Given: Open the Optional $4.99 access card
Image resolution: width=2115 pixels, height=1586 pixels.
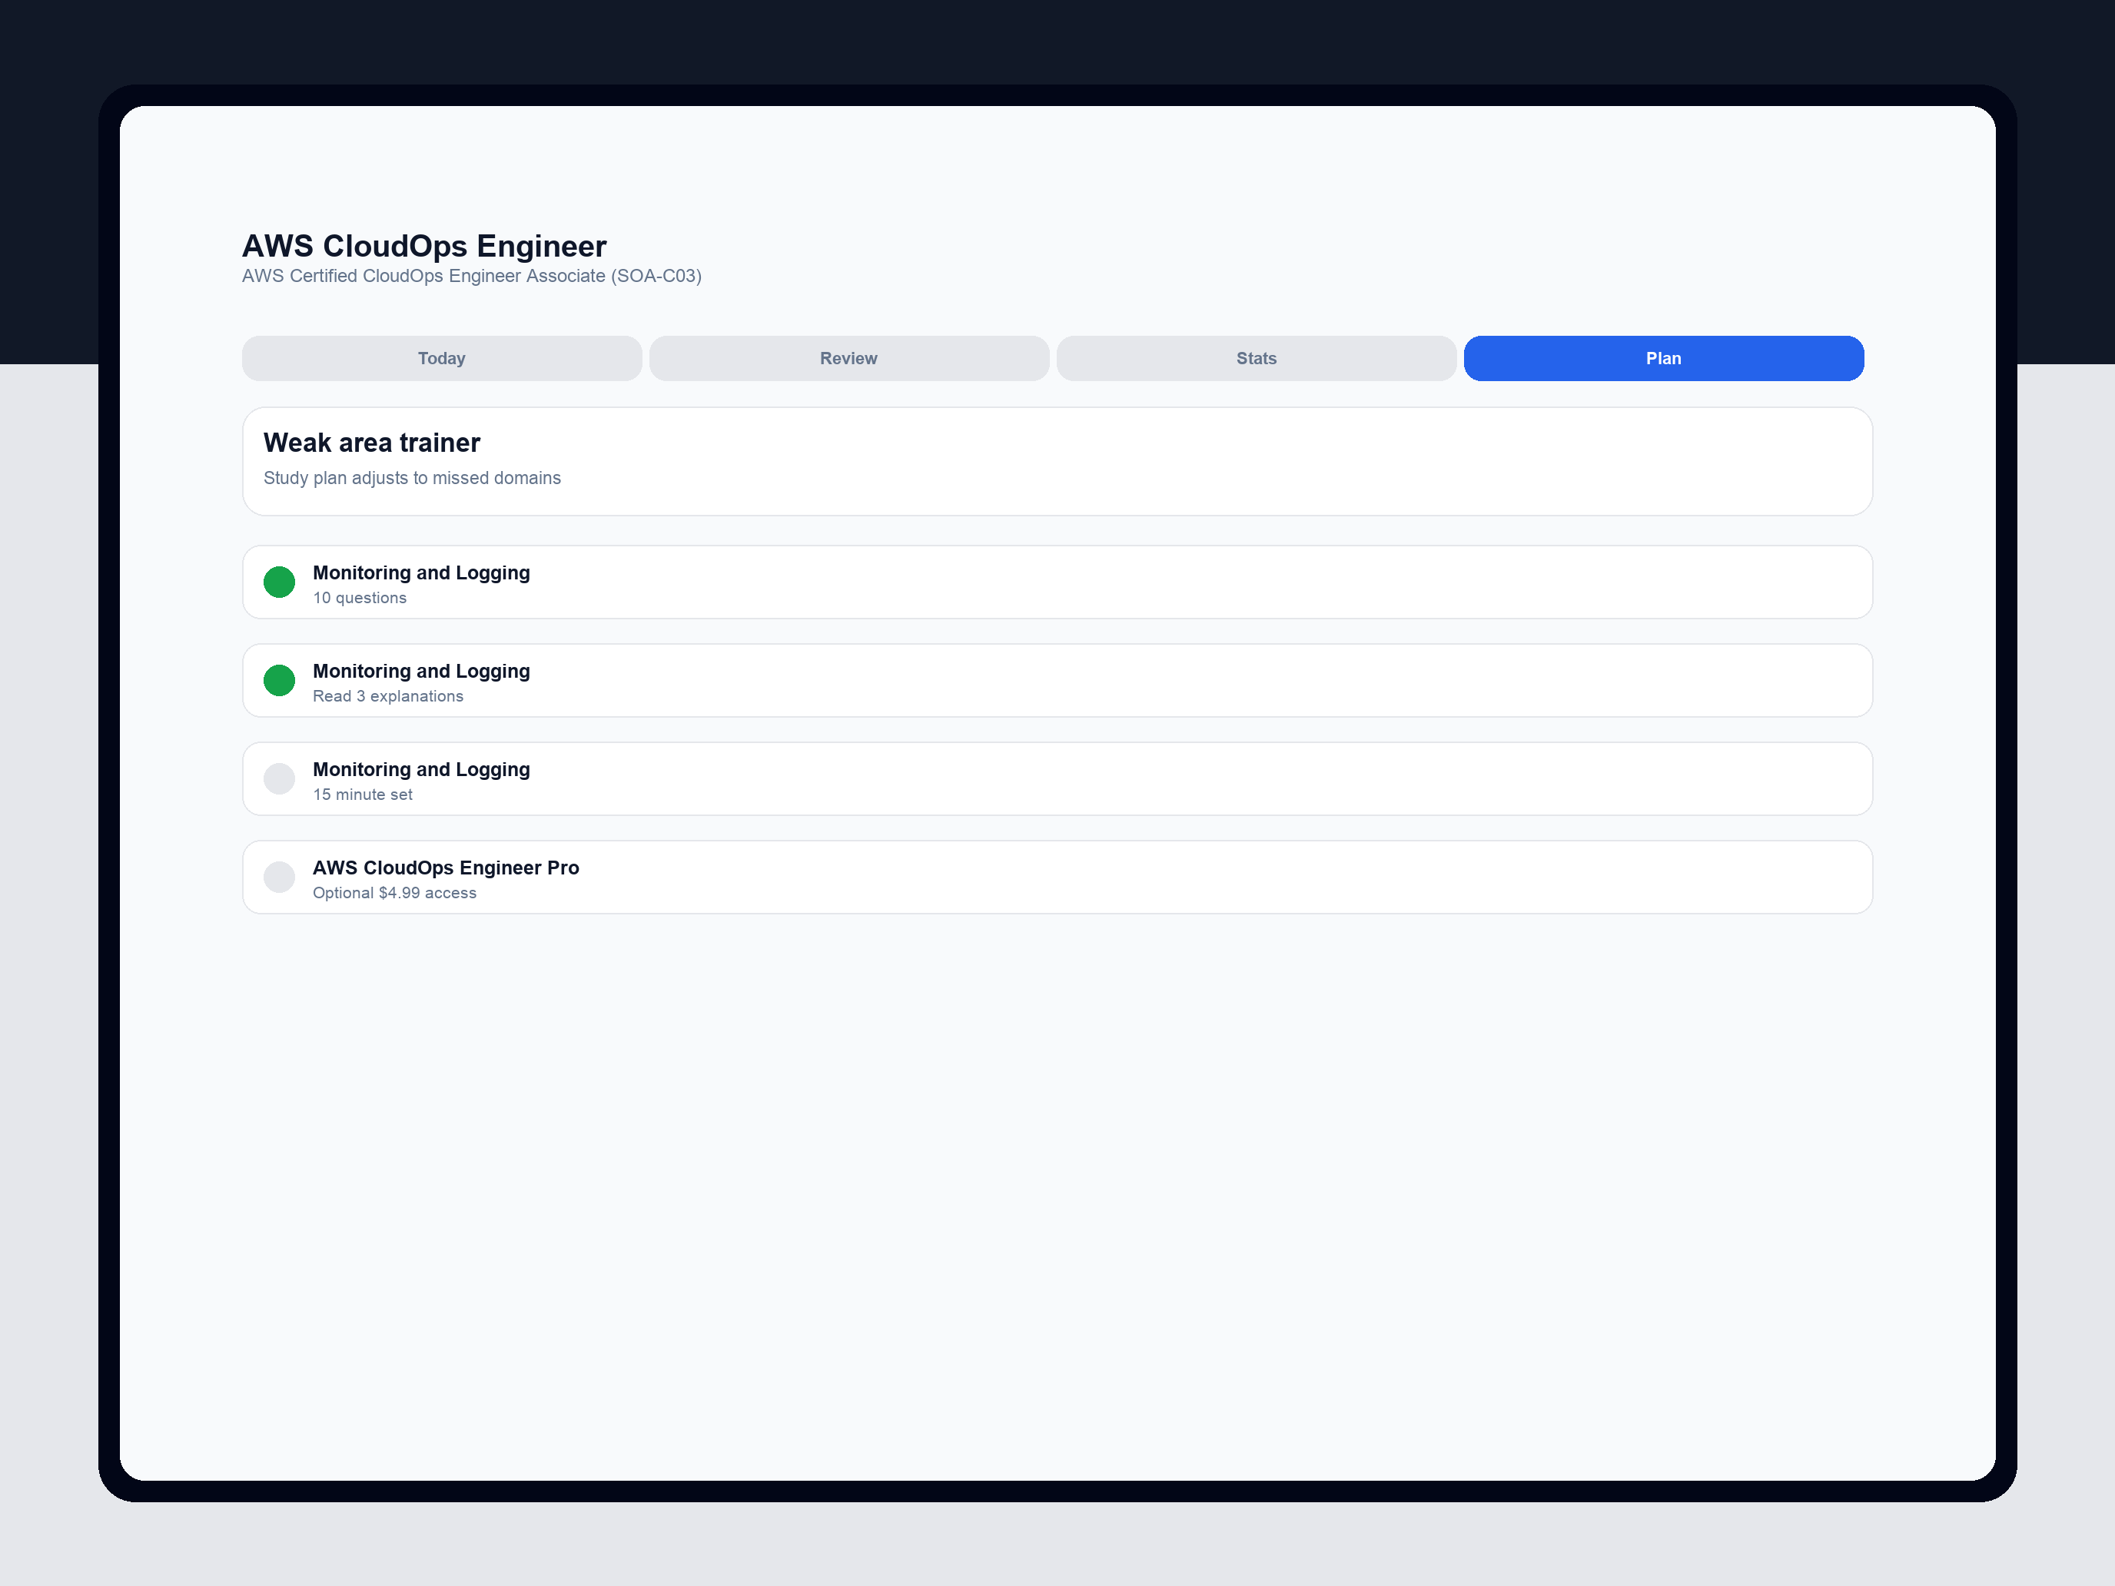Looking at the screenshot, I should (x=1057, y=878).
